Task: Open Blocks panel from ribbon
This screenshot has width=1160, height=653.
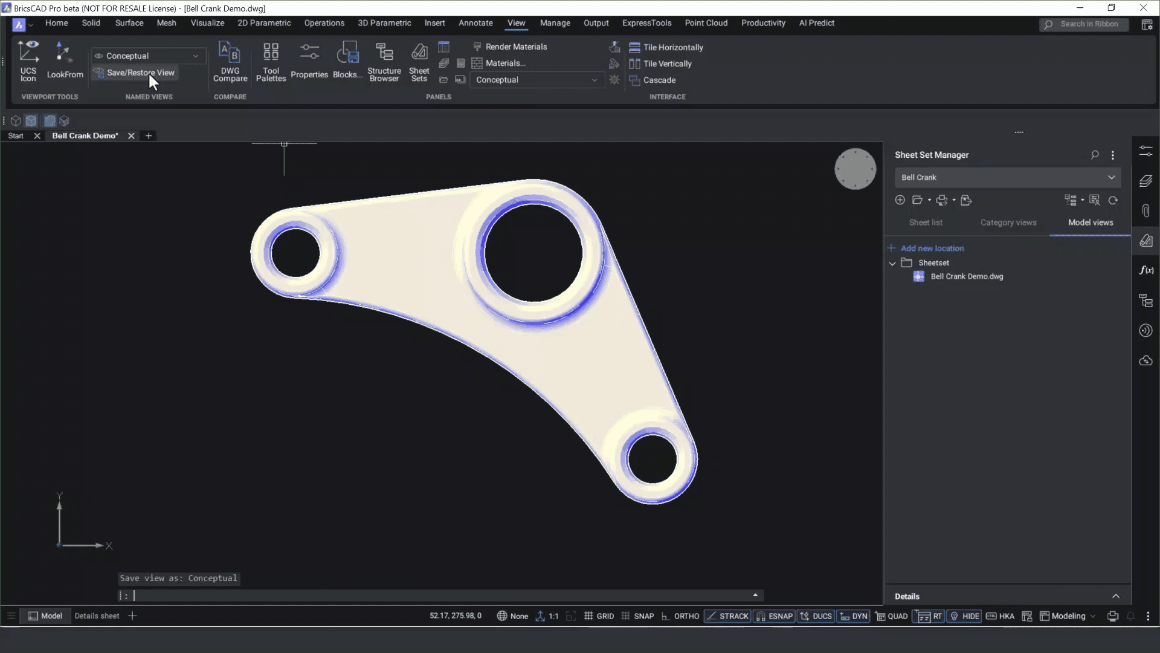Action: point(347,60)
